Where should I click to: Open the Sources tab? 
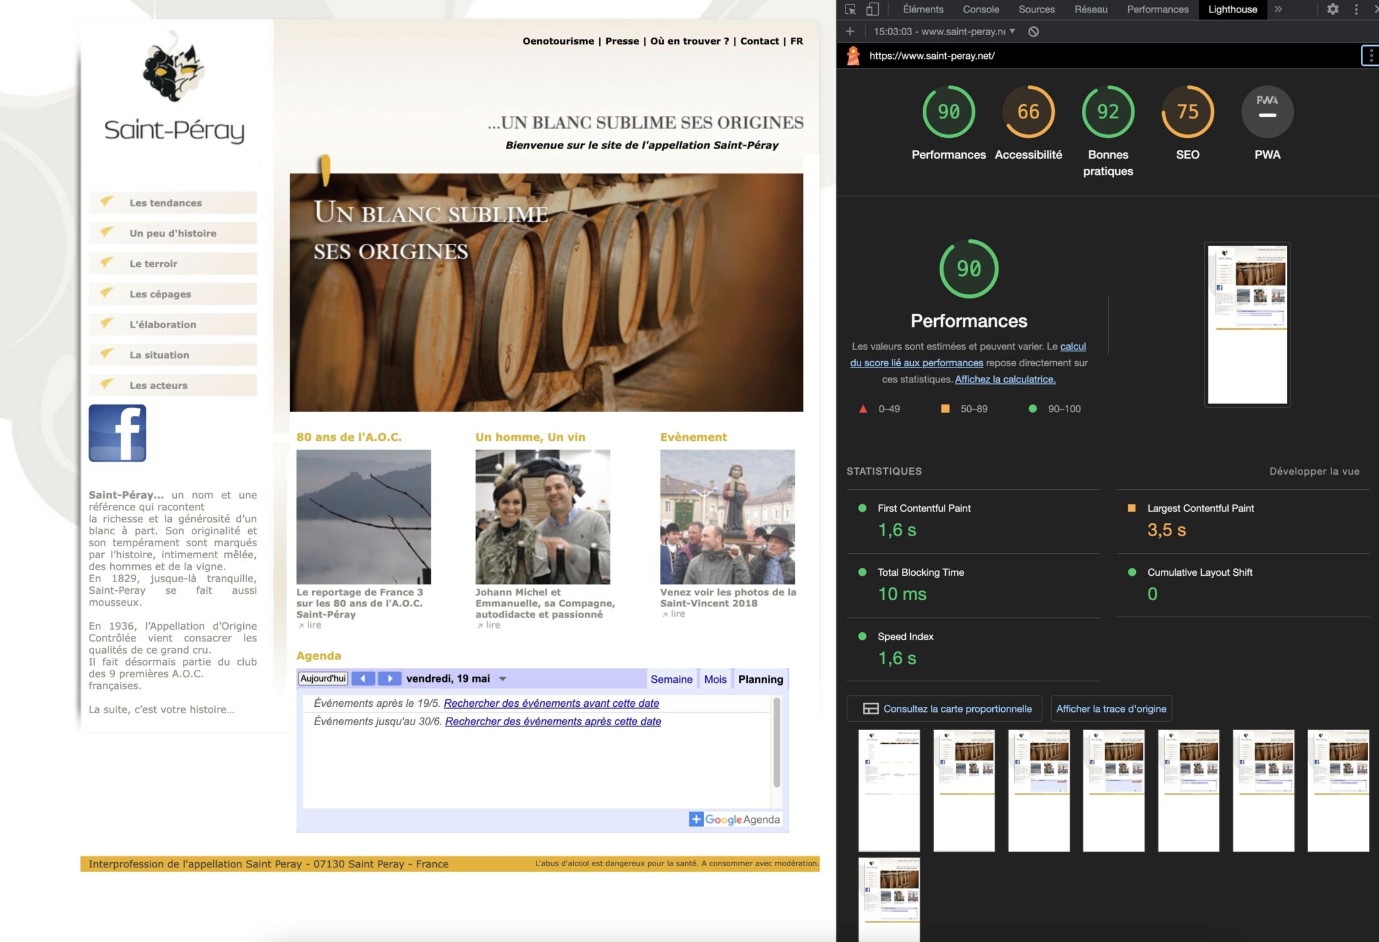[x=1036, y=9]
